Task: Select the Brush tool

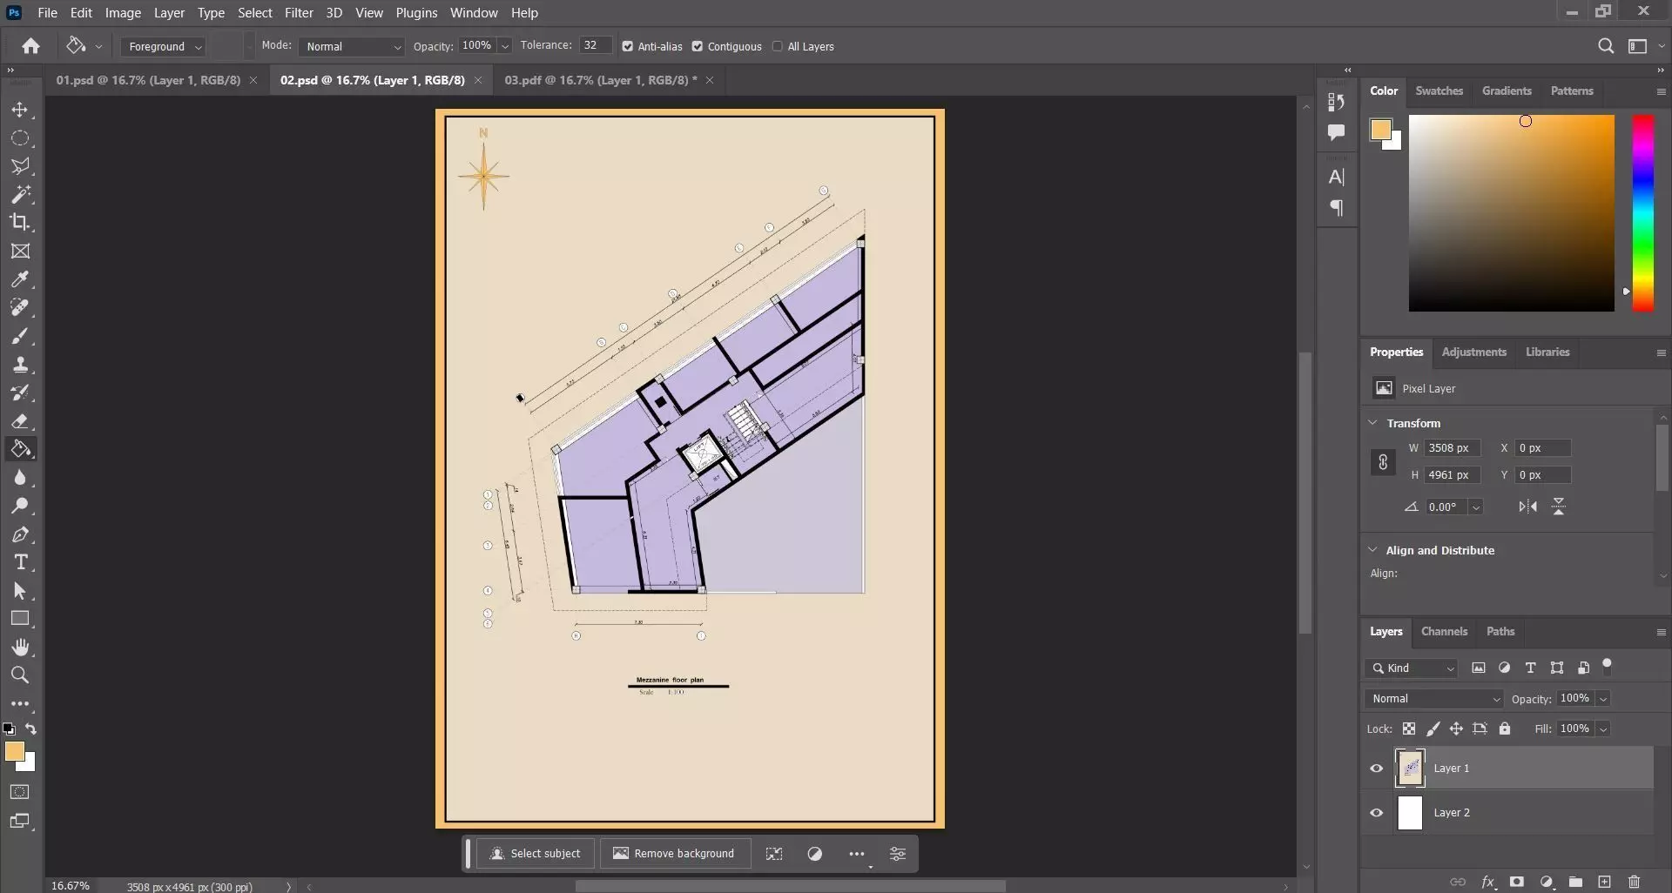Action: [20, 336]
